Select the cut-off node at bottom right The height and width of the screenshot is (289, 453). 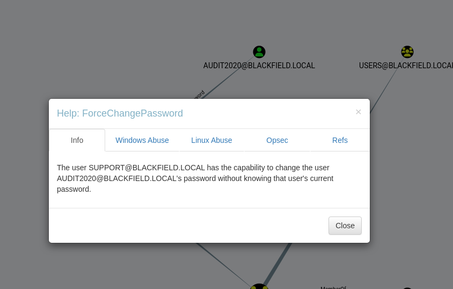pos(407,288)
